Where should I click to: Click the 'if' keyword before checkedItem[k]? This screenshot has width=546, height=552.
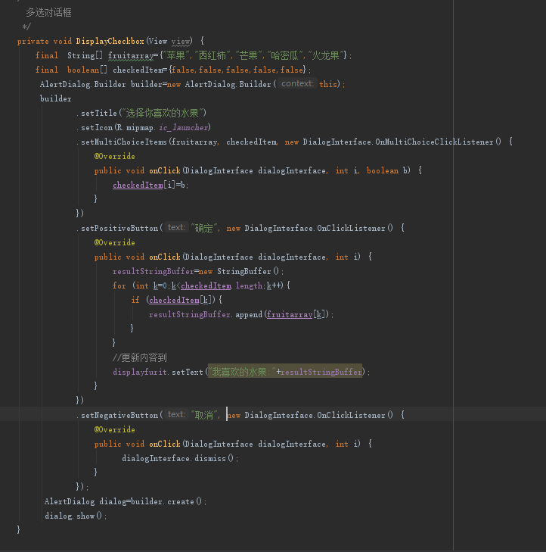tap(135, 301)
